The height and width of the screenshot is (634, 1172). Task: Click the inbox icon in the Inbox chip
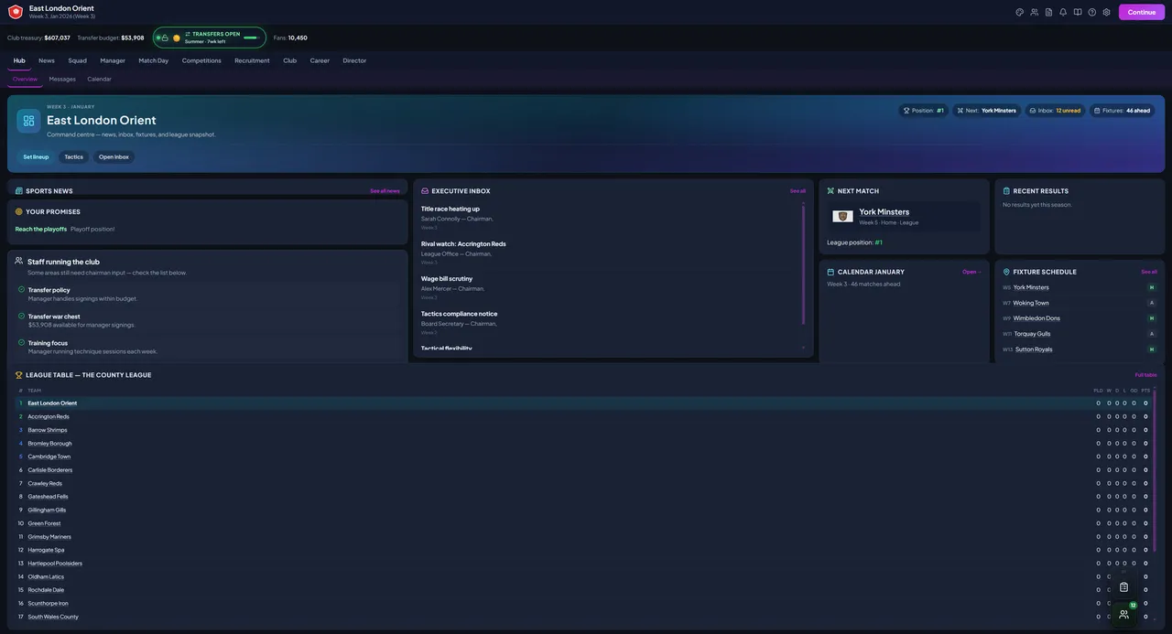(x=1033, y=111)
